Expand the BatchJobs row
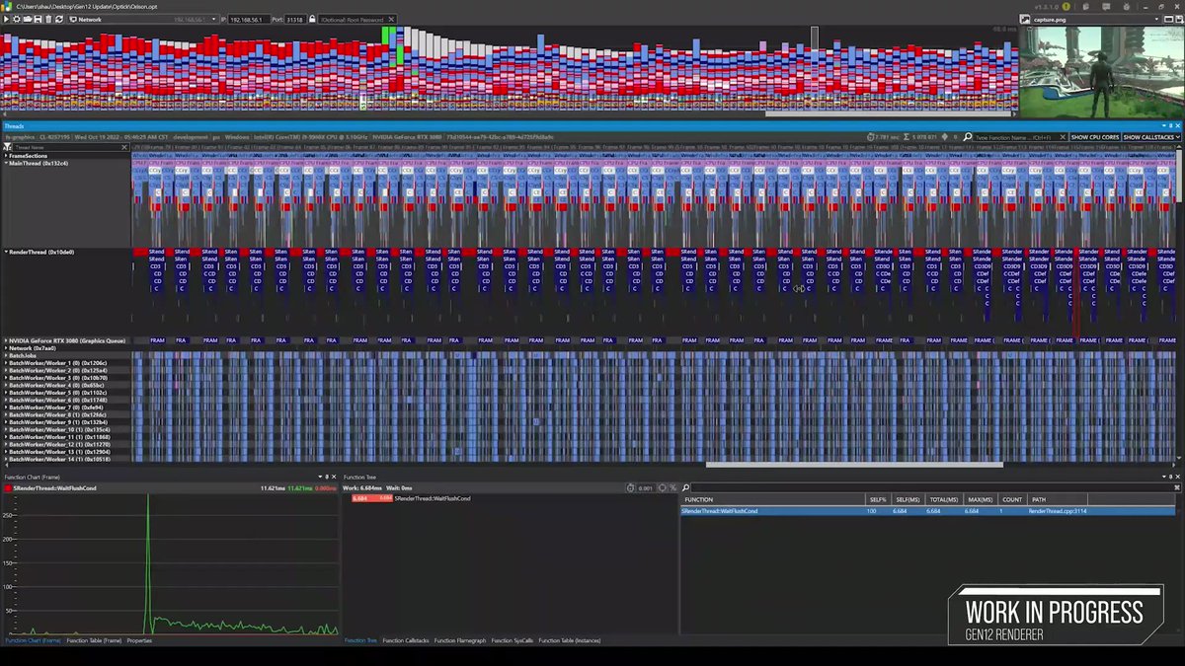The width and height of the screenshot is (1185, 666). click(6, 355)
